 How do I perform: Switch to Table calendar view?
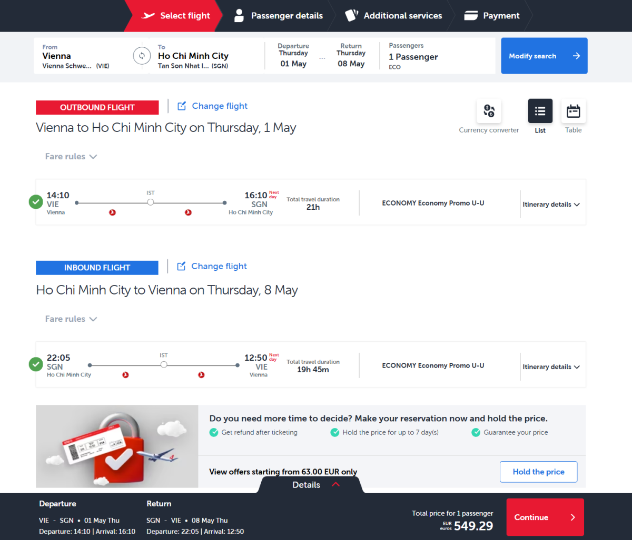(573, 111)
